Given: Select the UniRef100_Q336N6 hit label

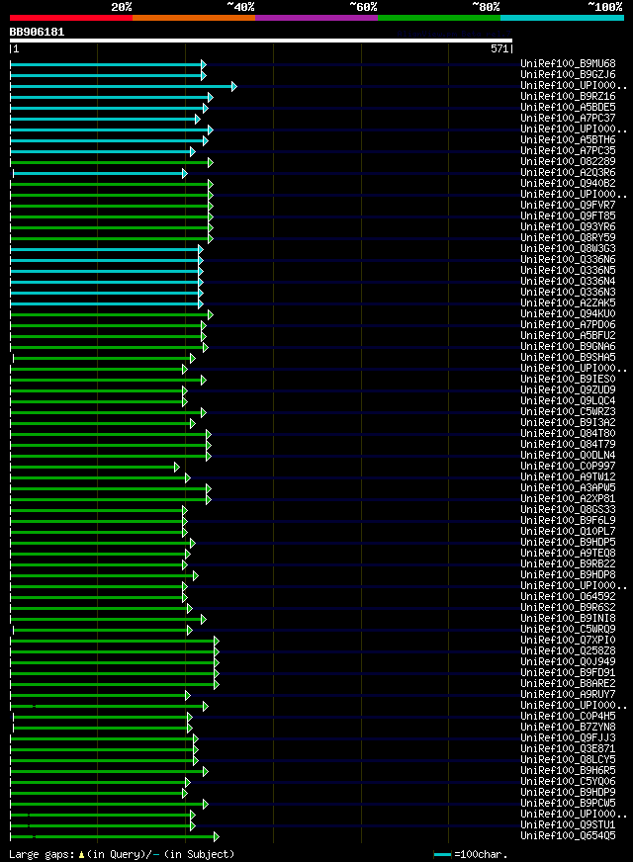Looking at the screenshot, I should (x=568, y=259).
